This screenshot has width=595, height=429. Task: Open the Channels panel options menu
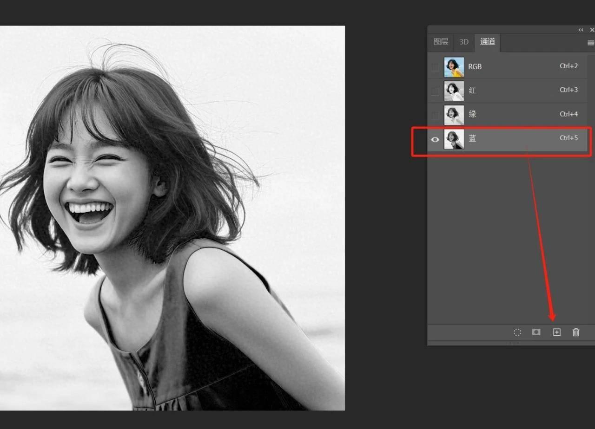591,43
